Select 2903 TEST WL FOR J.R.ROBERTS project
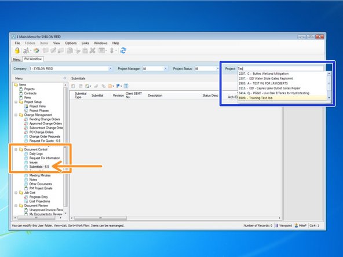This screenshot has width=343, height=257. (282, 83)
